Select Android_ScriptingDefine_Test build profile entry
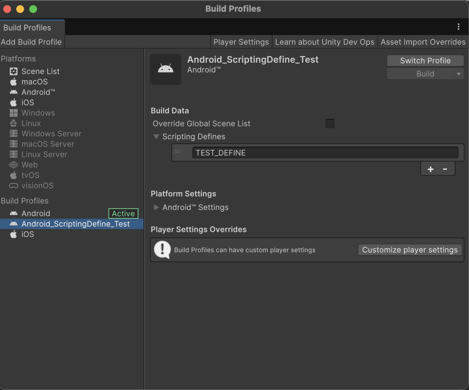Viewport: 469px width, 390px height. pyautogui.click(x=72, y=224)
